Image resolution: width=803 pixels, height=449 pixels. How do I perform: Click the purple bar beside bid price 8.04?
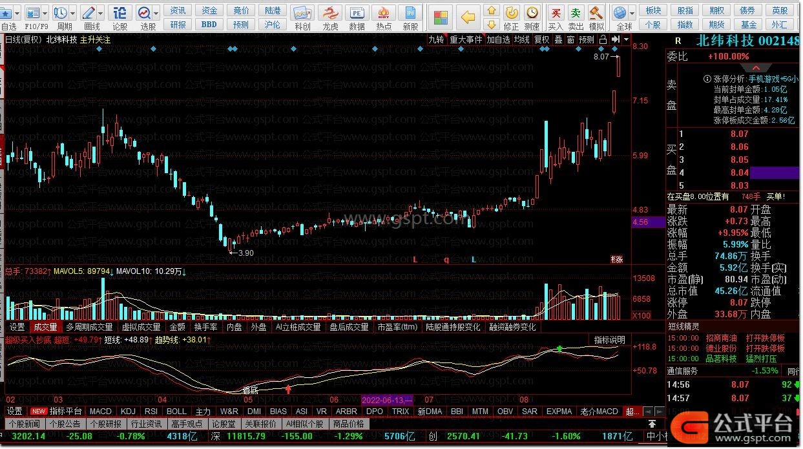[775, 172]
